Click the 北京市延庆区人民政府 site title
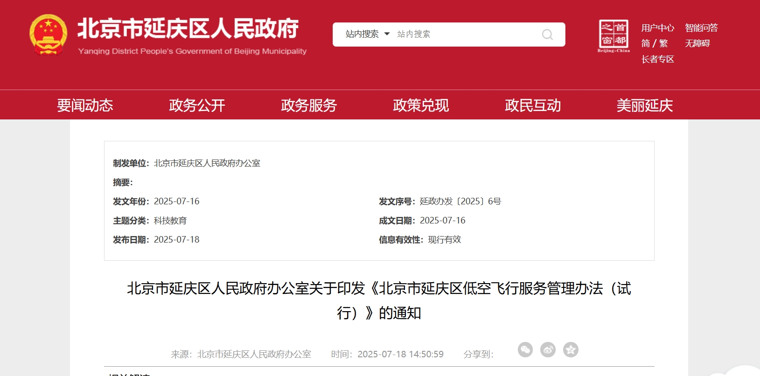Image resolution: width=760 pixels, height=376 pixels. pos(188,29)
